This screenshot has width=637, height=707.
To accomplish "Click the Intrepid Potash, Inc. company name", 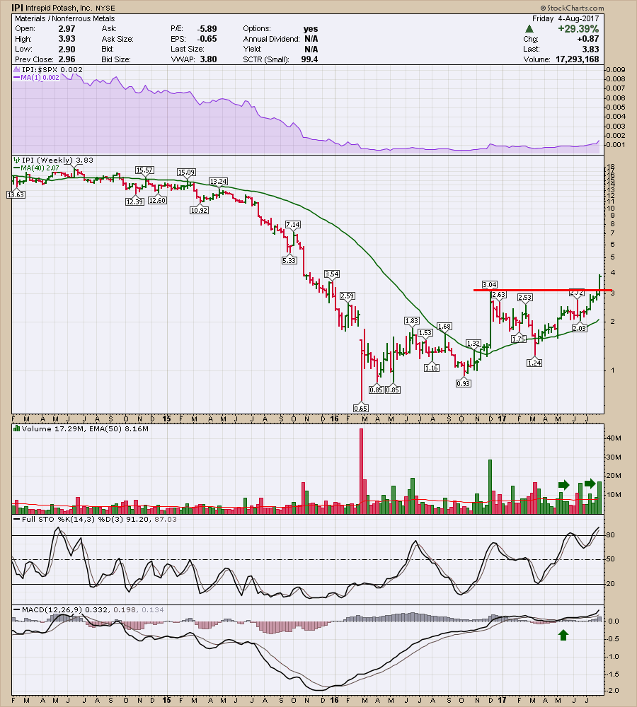I will pyautogui.click(x=59, y=8).
